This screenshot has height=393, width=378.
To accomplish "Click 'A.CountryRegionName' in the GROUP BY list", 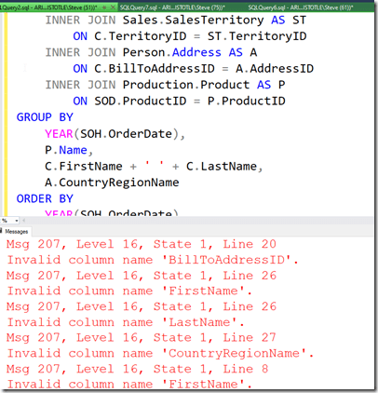I will point(112,183).
